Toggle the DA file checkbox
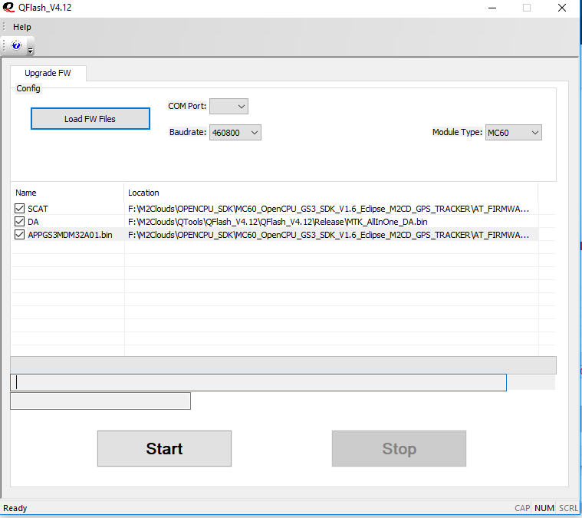This screenshot has height=518, width=582. [19, 222]
